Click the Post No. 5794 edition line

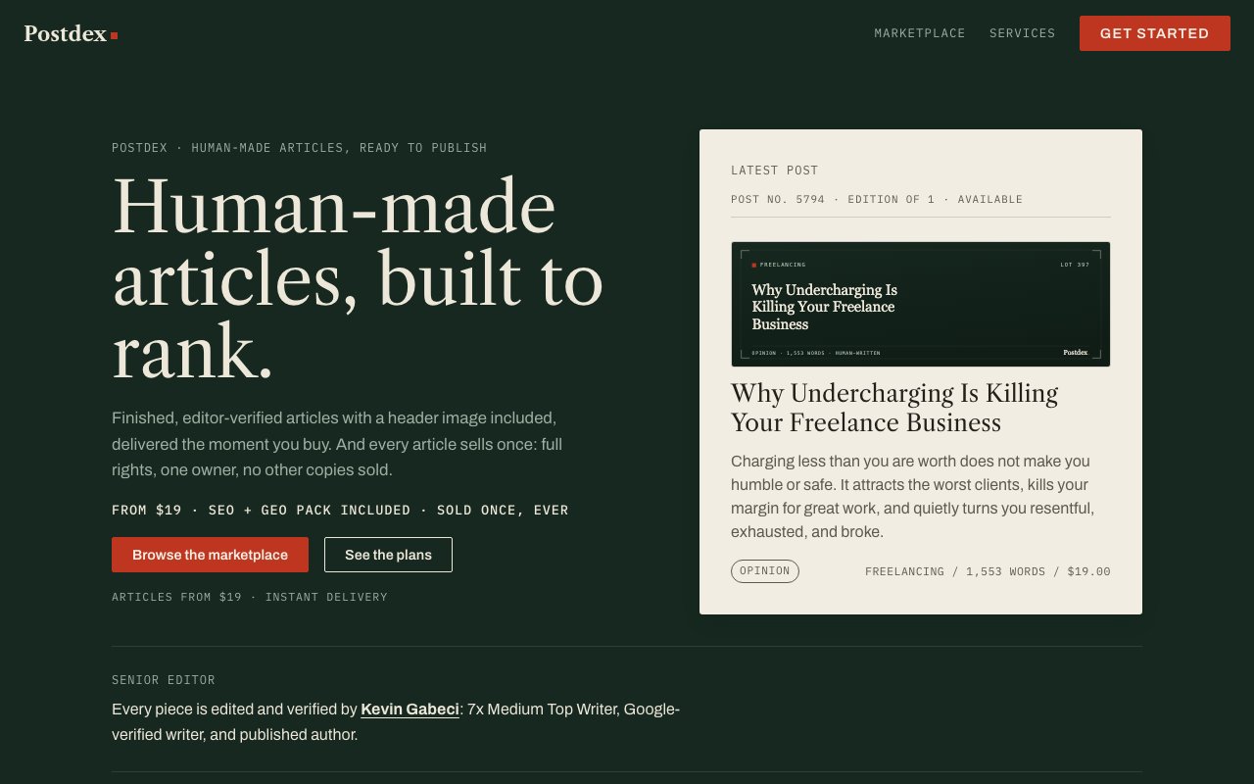[876, 199]
